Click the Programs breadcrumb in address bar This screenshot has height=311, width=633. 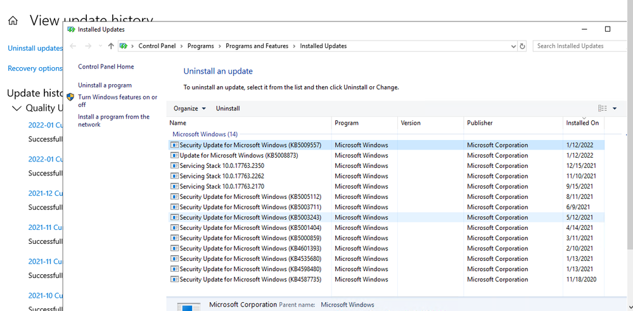[200, 46]
